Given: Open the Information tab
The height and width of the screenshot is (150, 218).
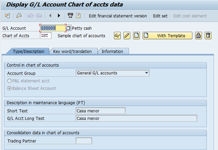Looking at the screenshot, I should click(x=112, y=51).
